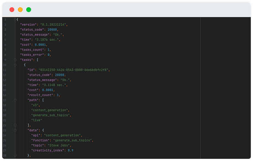Click the "path" key

[x=33, y=100]
